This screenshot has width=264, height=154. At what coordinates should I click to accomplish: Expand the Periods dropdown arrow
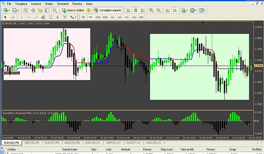pos(196,11)
